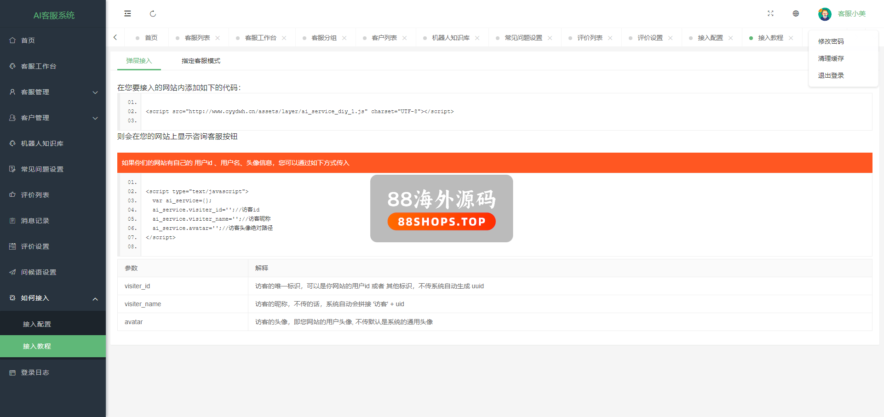Image resolution: width=884 pixels, height=417 pixels.
Task: Expand the 客服管理 sidebar menu
Action: pyautogui.click(x=53, y=92)
